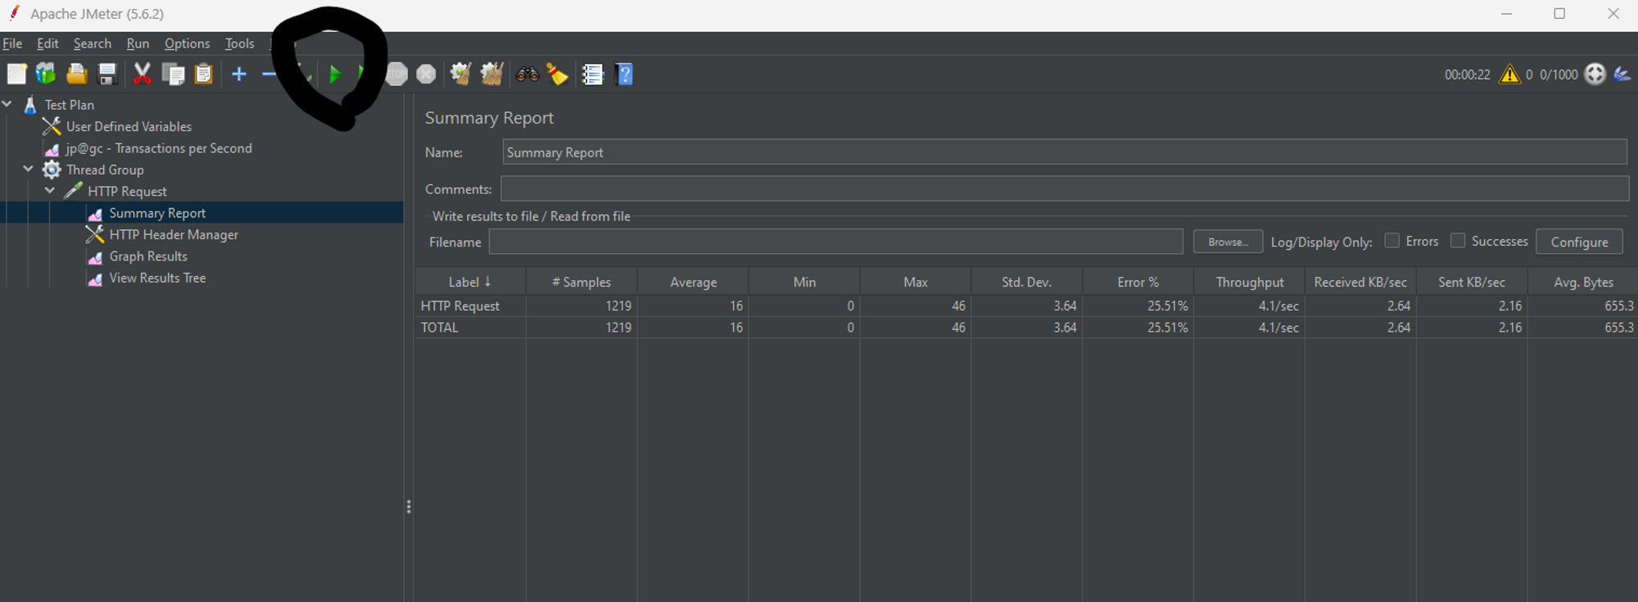Copy using the toolbar Copy icon
This screenshot has width=1638, height=602.
click(174, 75)
